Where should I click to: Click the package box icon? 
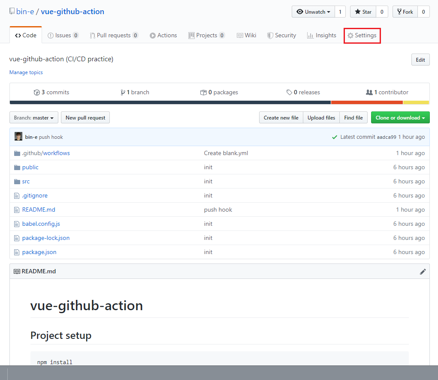pos(203,93)
